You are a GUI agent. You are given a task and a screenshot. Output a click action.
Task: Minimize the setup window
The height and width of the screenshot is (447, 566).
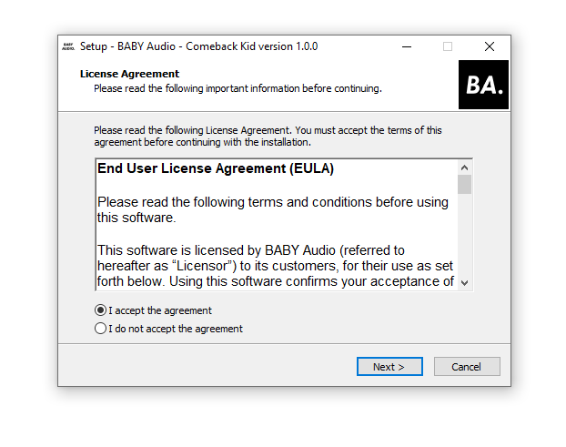[x=406, y=46]
